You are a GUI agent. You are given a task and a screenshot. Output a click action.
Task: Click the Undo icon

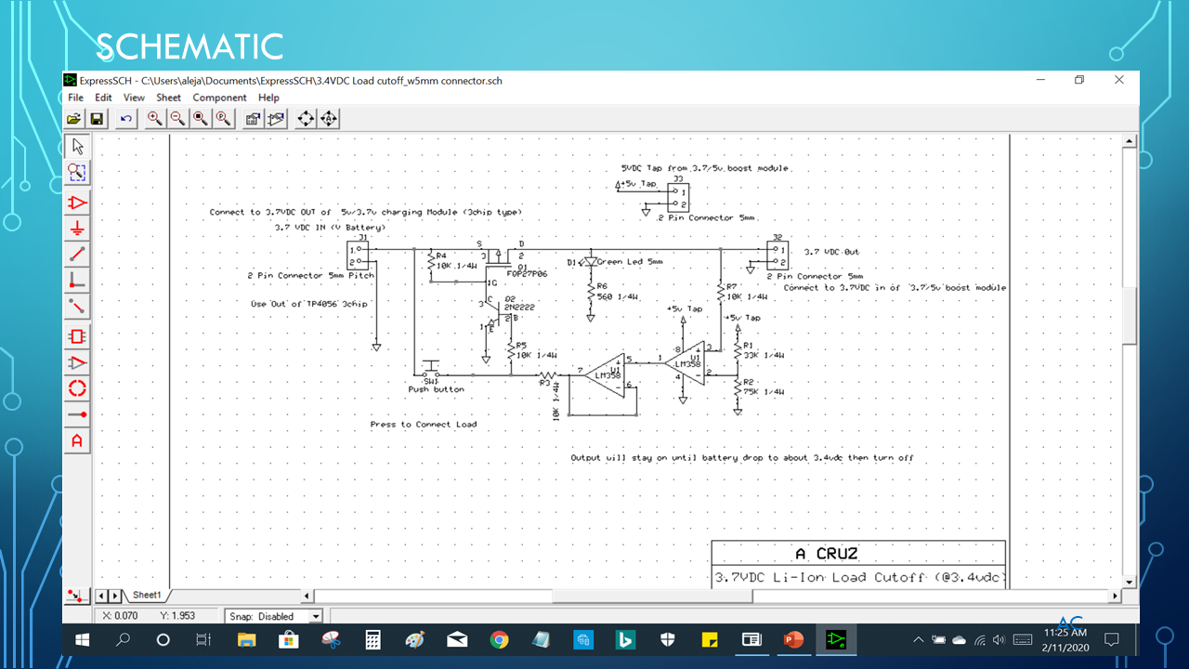point(124,118)
